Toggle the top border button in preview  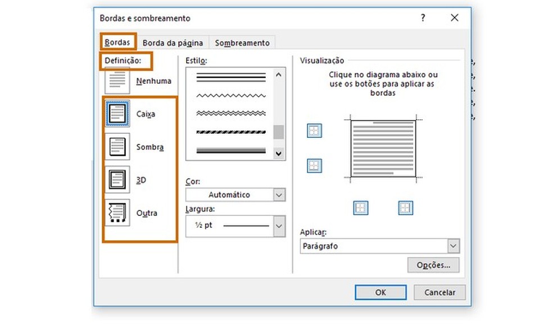314,131
